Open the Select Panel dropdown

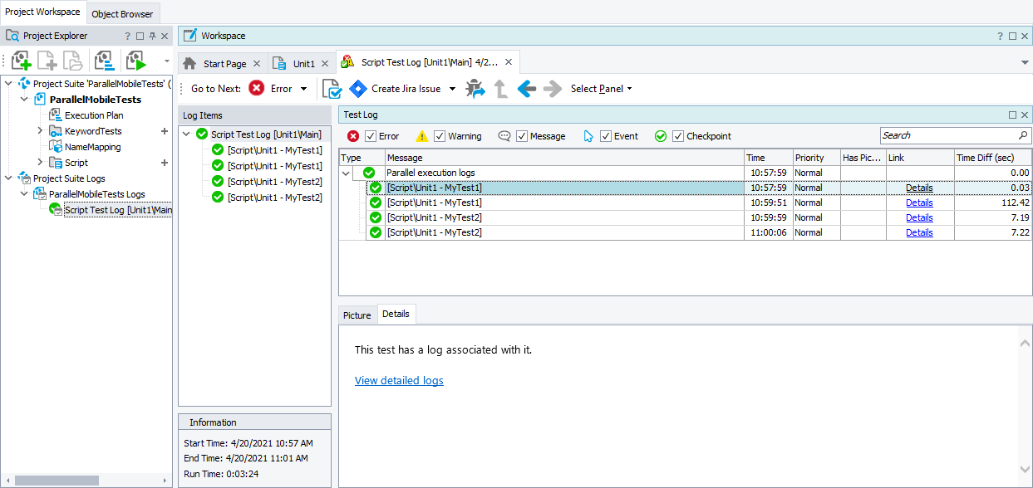pos(601,89)
